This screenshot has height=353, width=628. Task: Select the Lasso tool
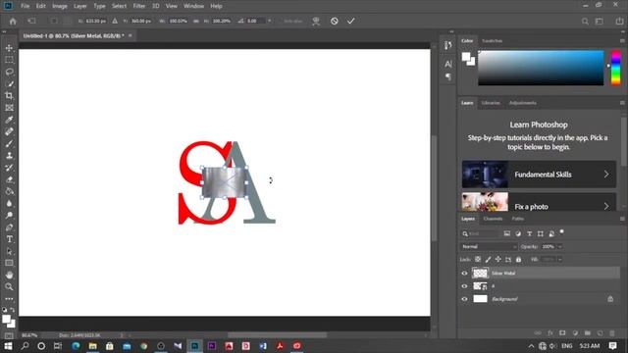tap(9, 72)
